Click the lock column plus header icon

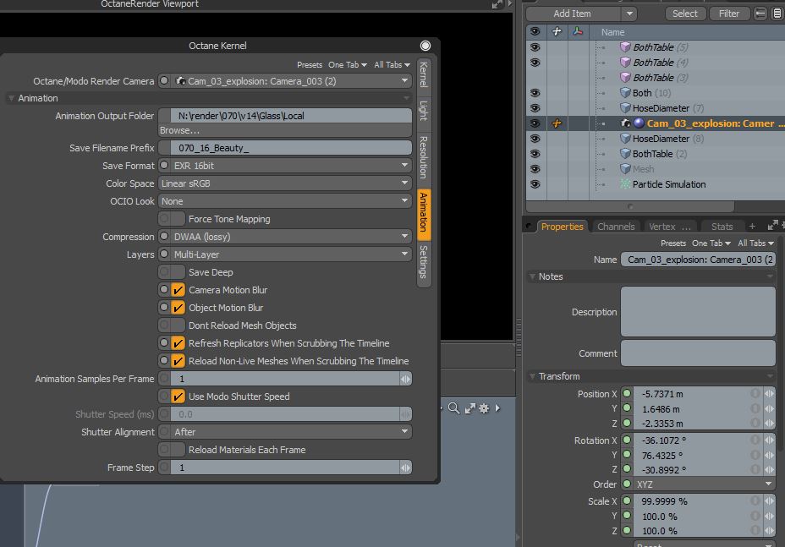[557, 31]
